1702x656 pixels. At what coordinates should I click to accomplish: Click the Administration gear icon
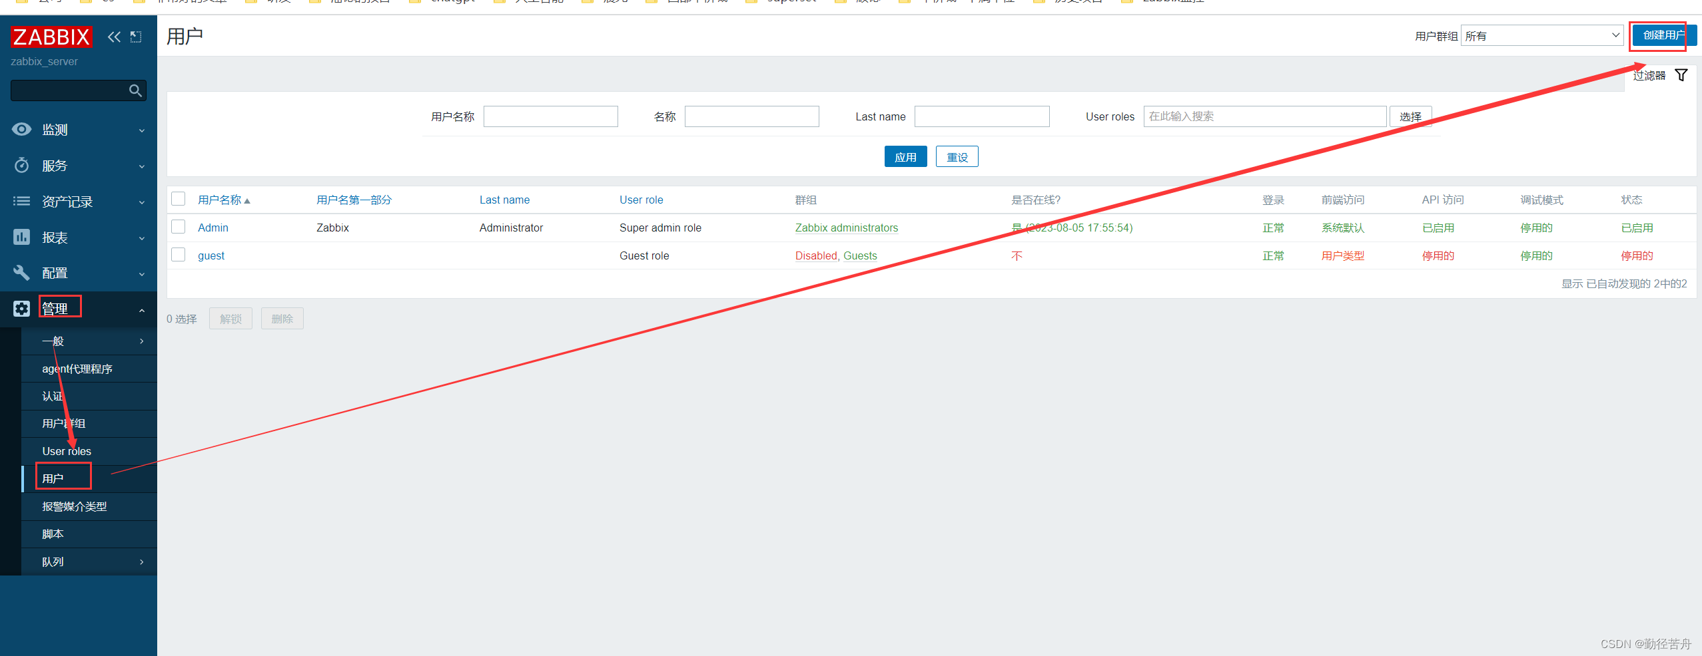coord(22,309)
